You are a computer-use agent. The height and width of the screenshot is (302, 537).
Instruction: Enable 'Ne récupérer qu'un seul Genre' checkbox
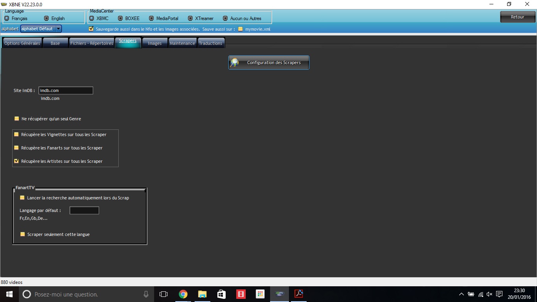pos(17,118)
